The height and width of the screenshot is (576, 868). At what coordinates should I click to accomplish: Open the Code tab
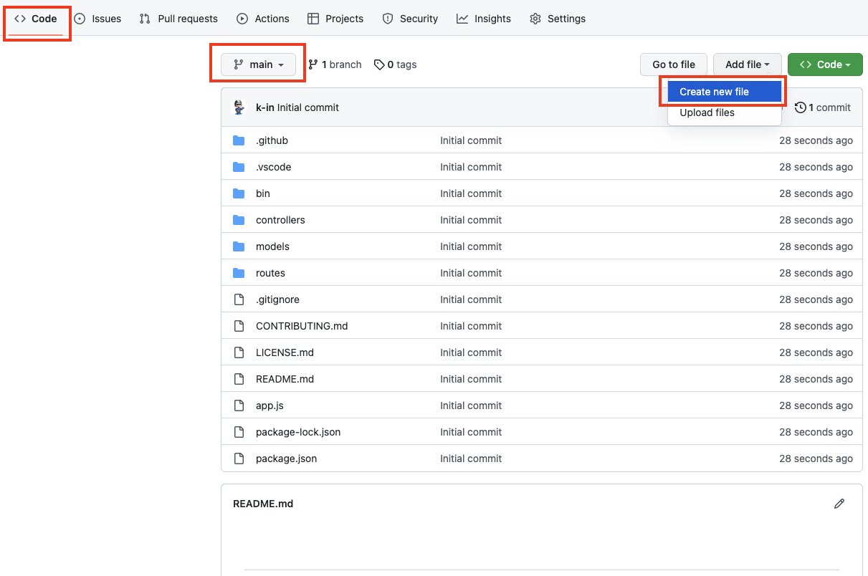pos(36,19)
